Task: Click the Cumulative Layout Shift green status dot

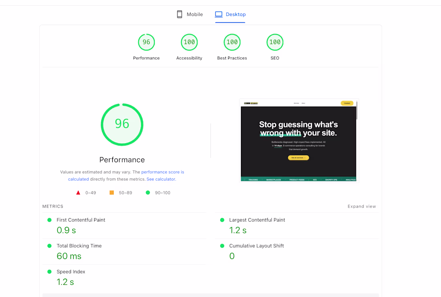Action: (x=222, y=246)
